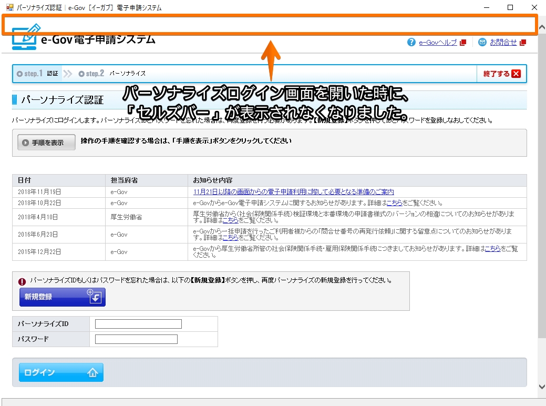This screenshot has height=406, width=546.
Task: Click the 2015年12月22日 date cell
Action: pos(59,252)
